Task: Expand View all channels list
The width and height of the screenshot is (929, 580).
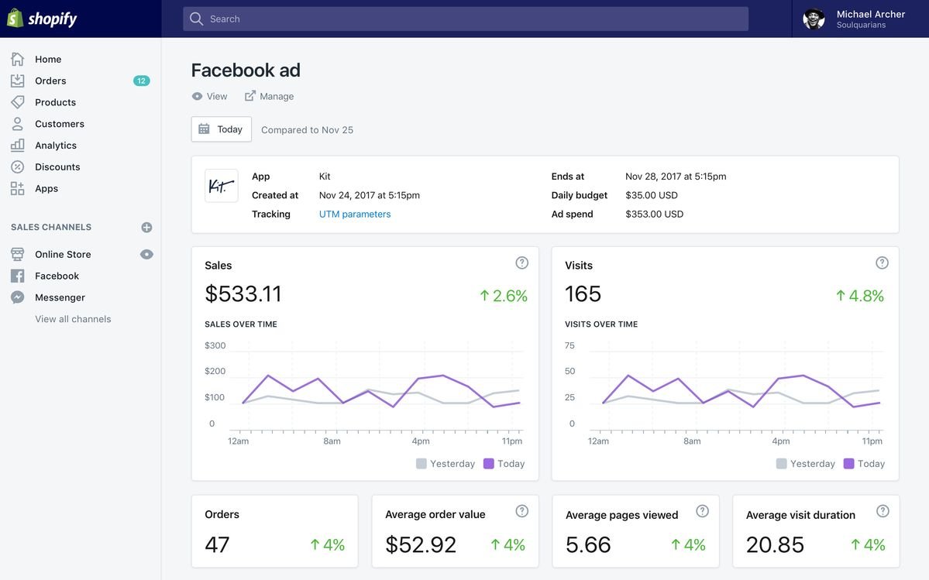Action: point(73,319)
